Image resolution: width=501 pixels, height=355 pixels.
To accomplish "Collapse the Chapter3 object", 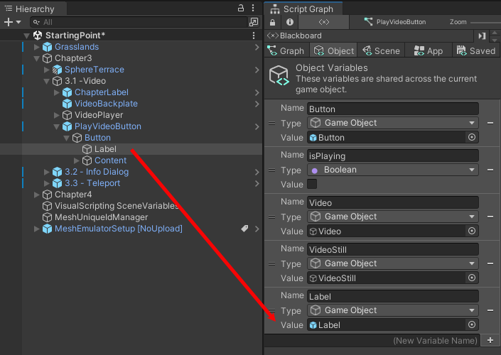I will [37, 58].
